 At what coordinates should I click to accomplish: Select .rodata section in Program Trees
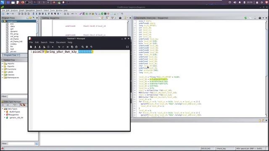(x=13, y=44)
